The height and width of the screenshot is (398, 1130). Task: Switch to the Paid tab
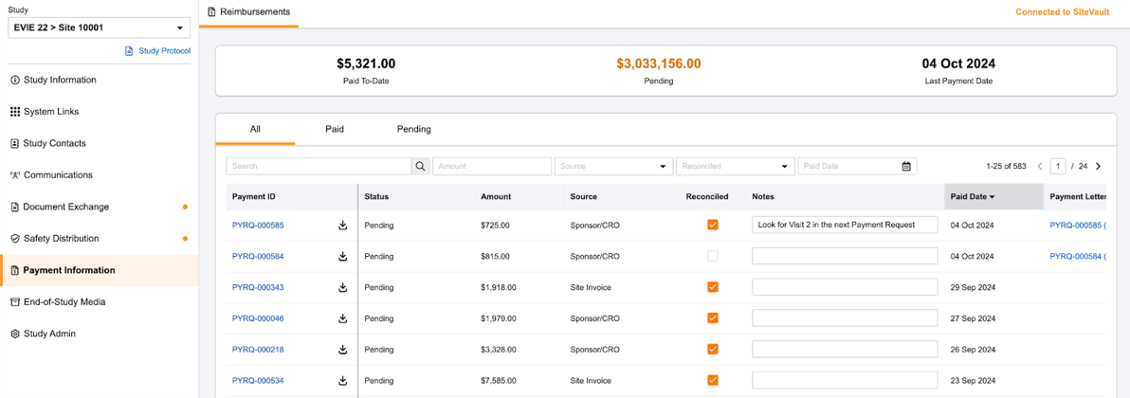(x=335, y=129)
